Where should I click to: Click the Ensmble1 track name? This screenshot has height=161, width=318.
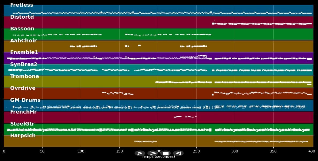coord(24,53)
